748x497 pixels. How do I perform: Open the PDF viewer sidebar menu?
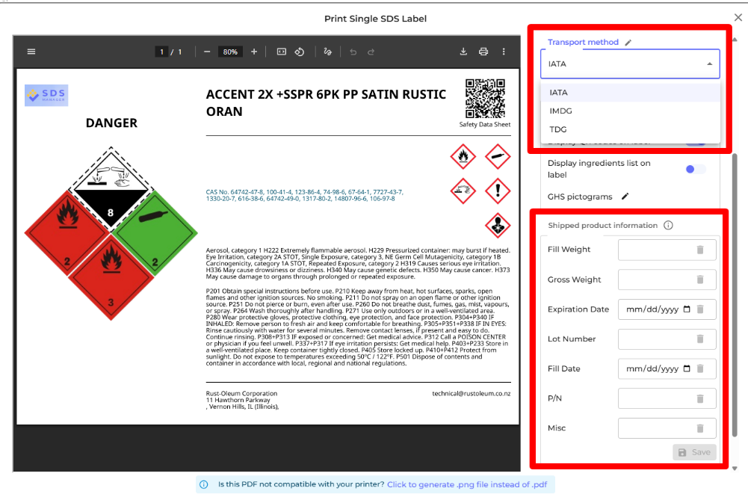(31, 52)
